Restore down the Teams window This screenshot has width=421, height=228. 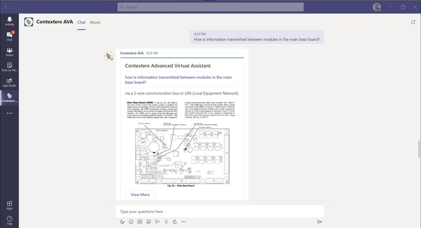click(x=403, y=7)
